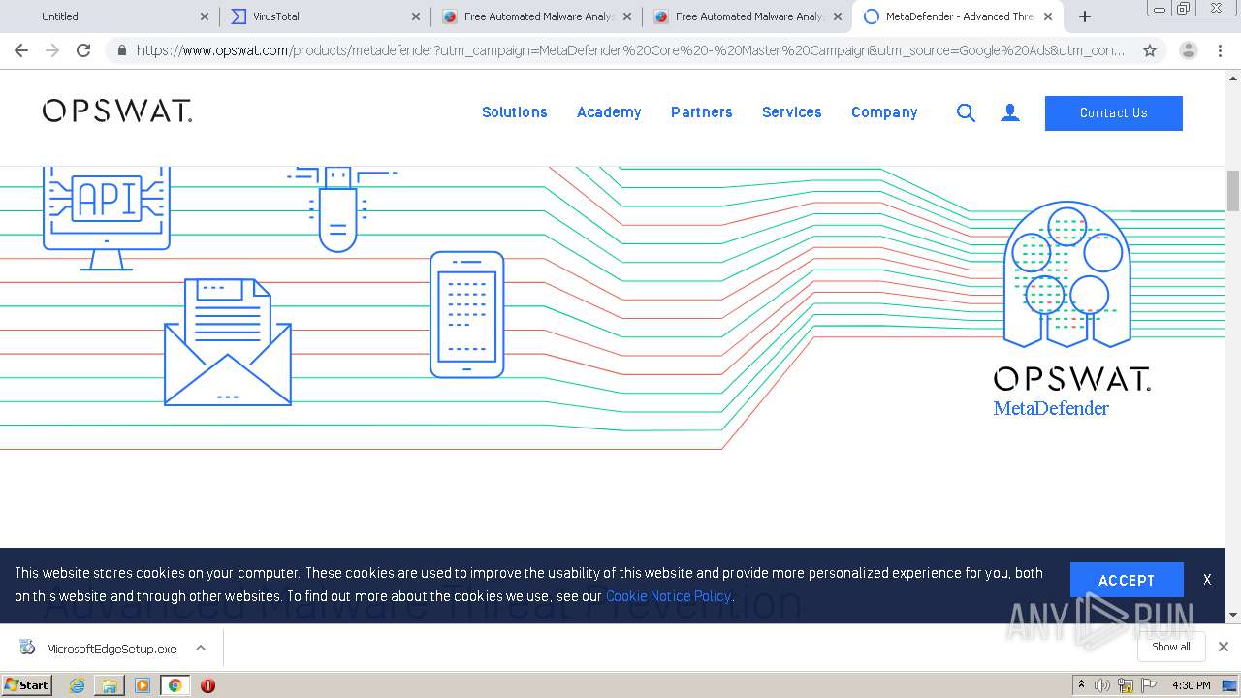Screen dimensions: 1241x698
Task: Click the USB drive illustration icon
Action: click(x=338, y=209)
